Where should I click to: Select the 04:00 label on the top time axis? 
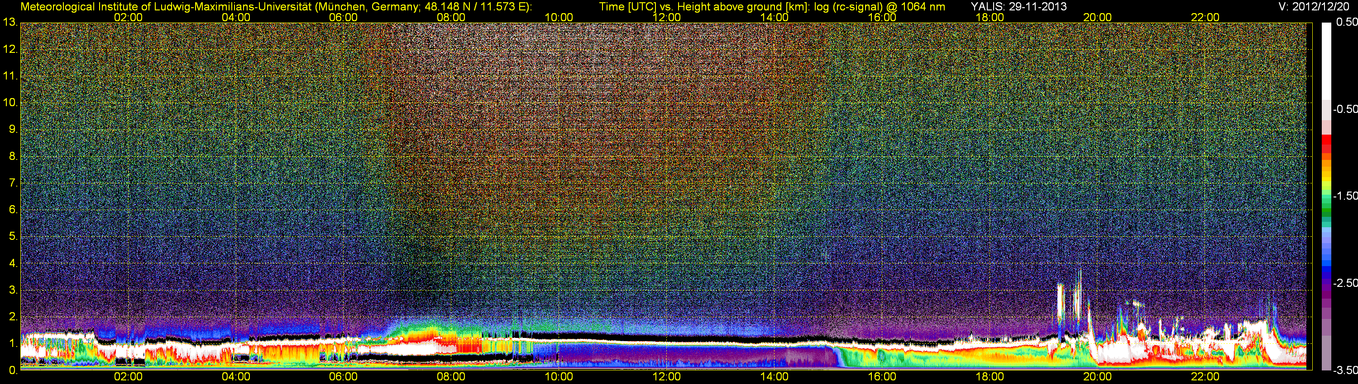point(236,17)
